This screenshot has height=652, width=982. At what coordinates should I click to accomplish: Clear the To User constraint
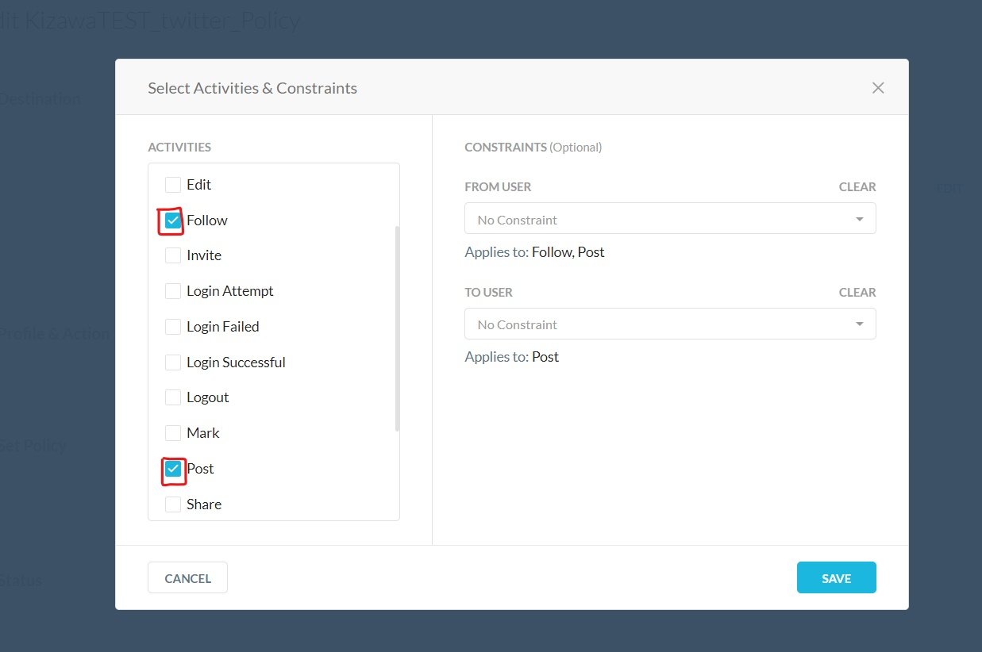pyautogui.click(x=857, y=293)
